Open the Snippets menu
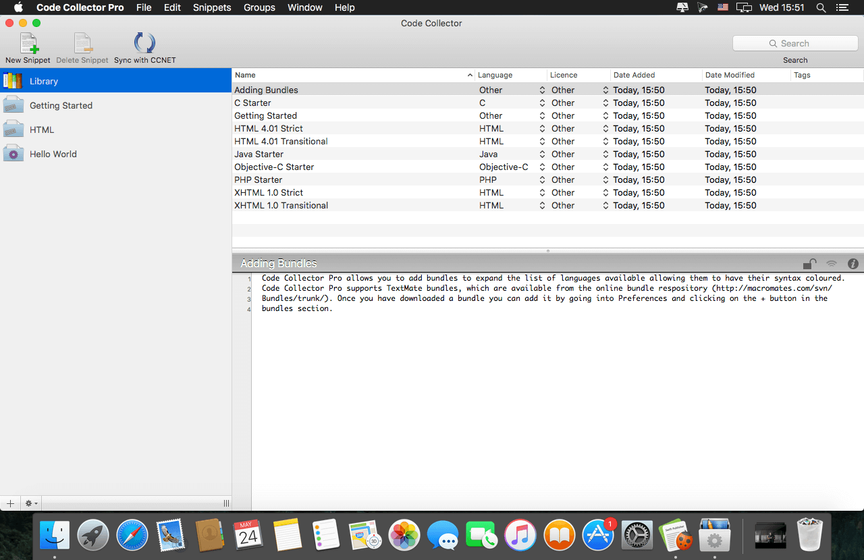864x560 pixels. (x=212, y=7)
